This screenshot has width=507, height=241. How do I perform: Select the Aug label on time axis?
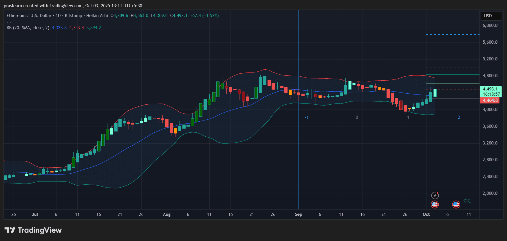tap(167, 214)
